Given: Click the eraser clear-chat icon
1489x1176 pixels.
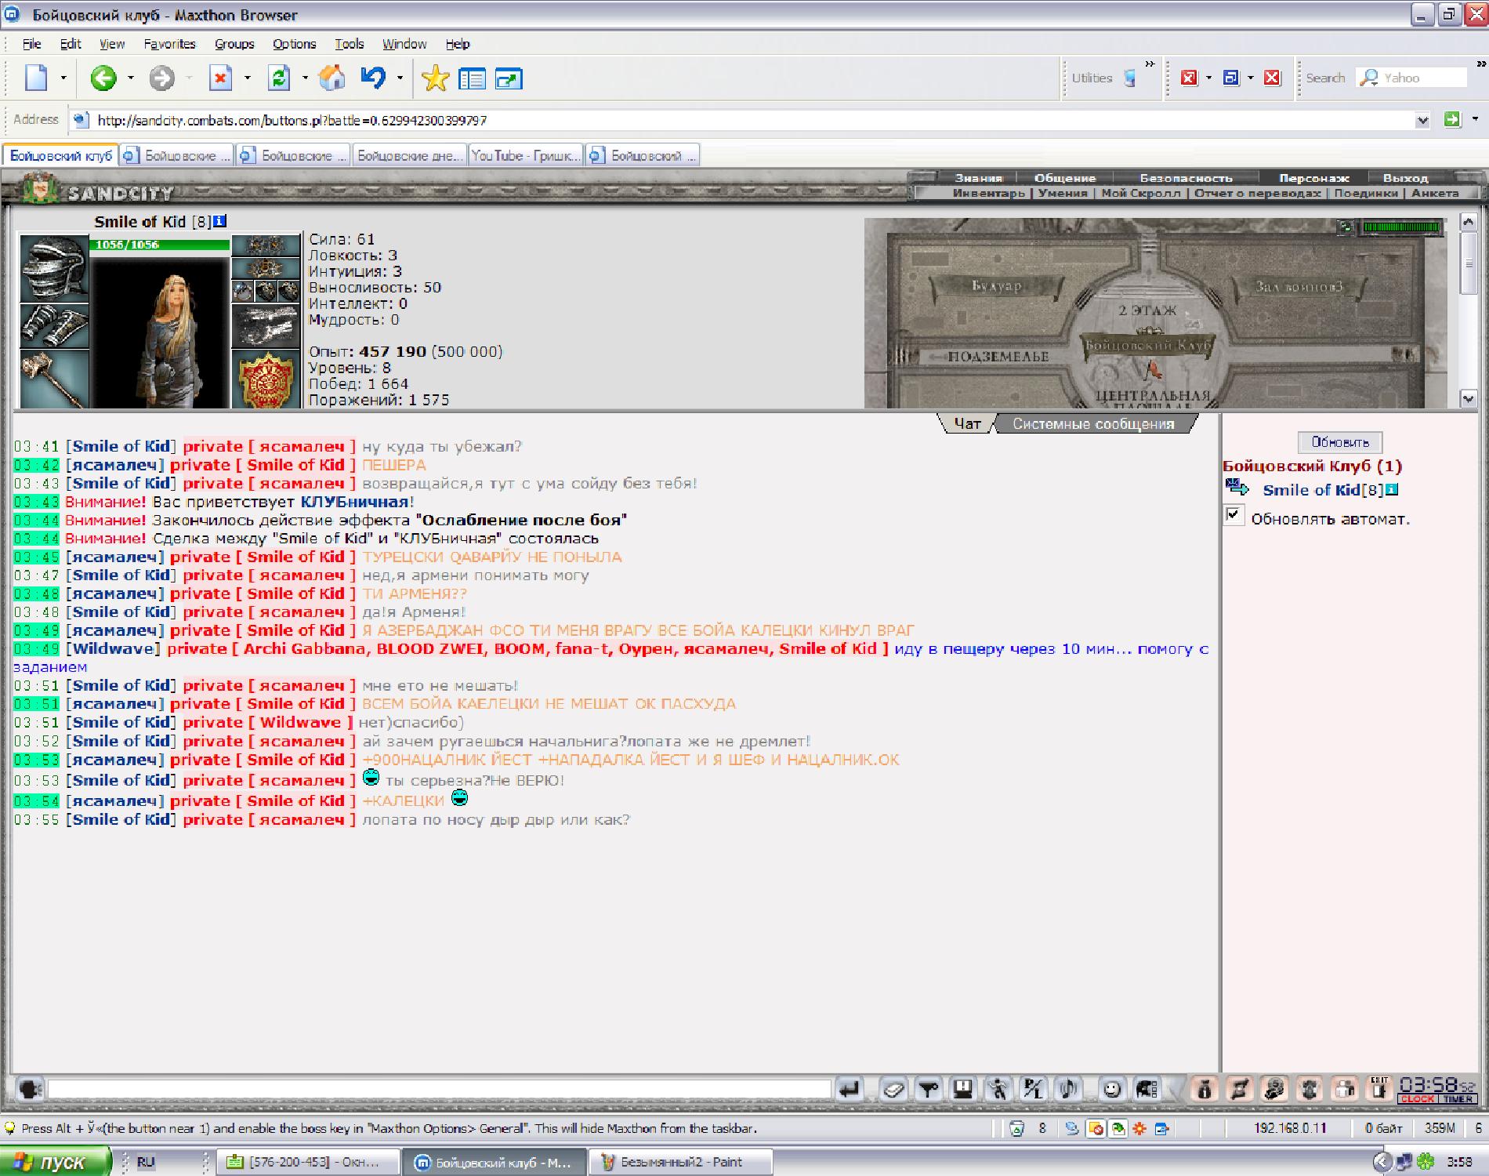Looking at the screenshot, I should 893,1089.
